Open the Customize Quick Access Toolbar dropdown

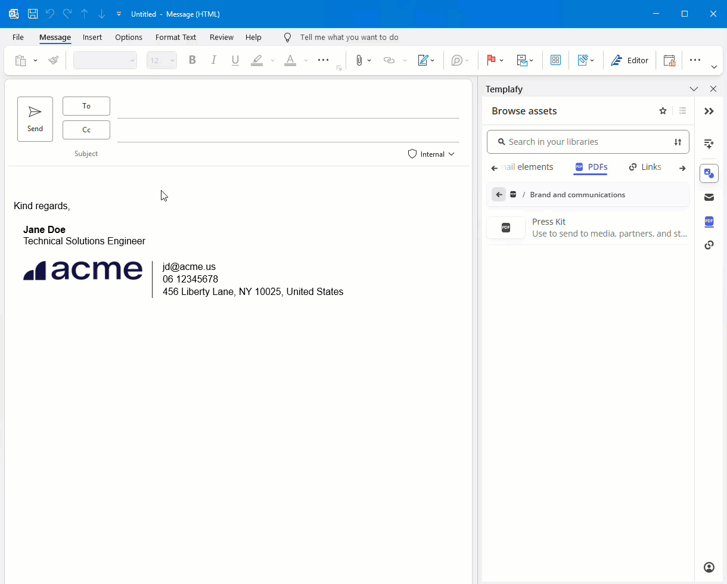[119, 14]
